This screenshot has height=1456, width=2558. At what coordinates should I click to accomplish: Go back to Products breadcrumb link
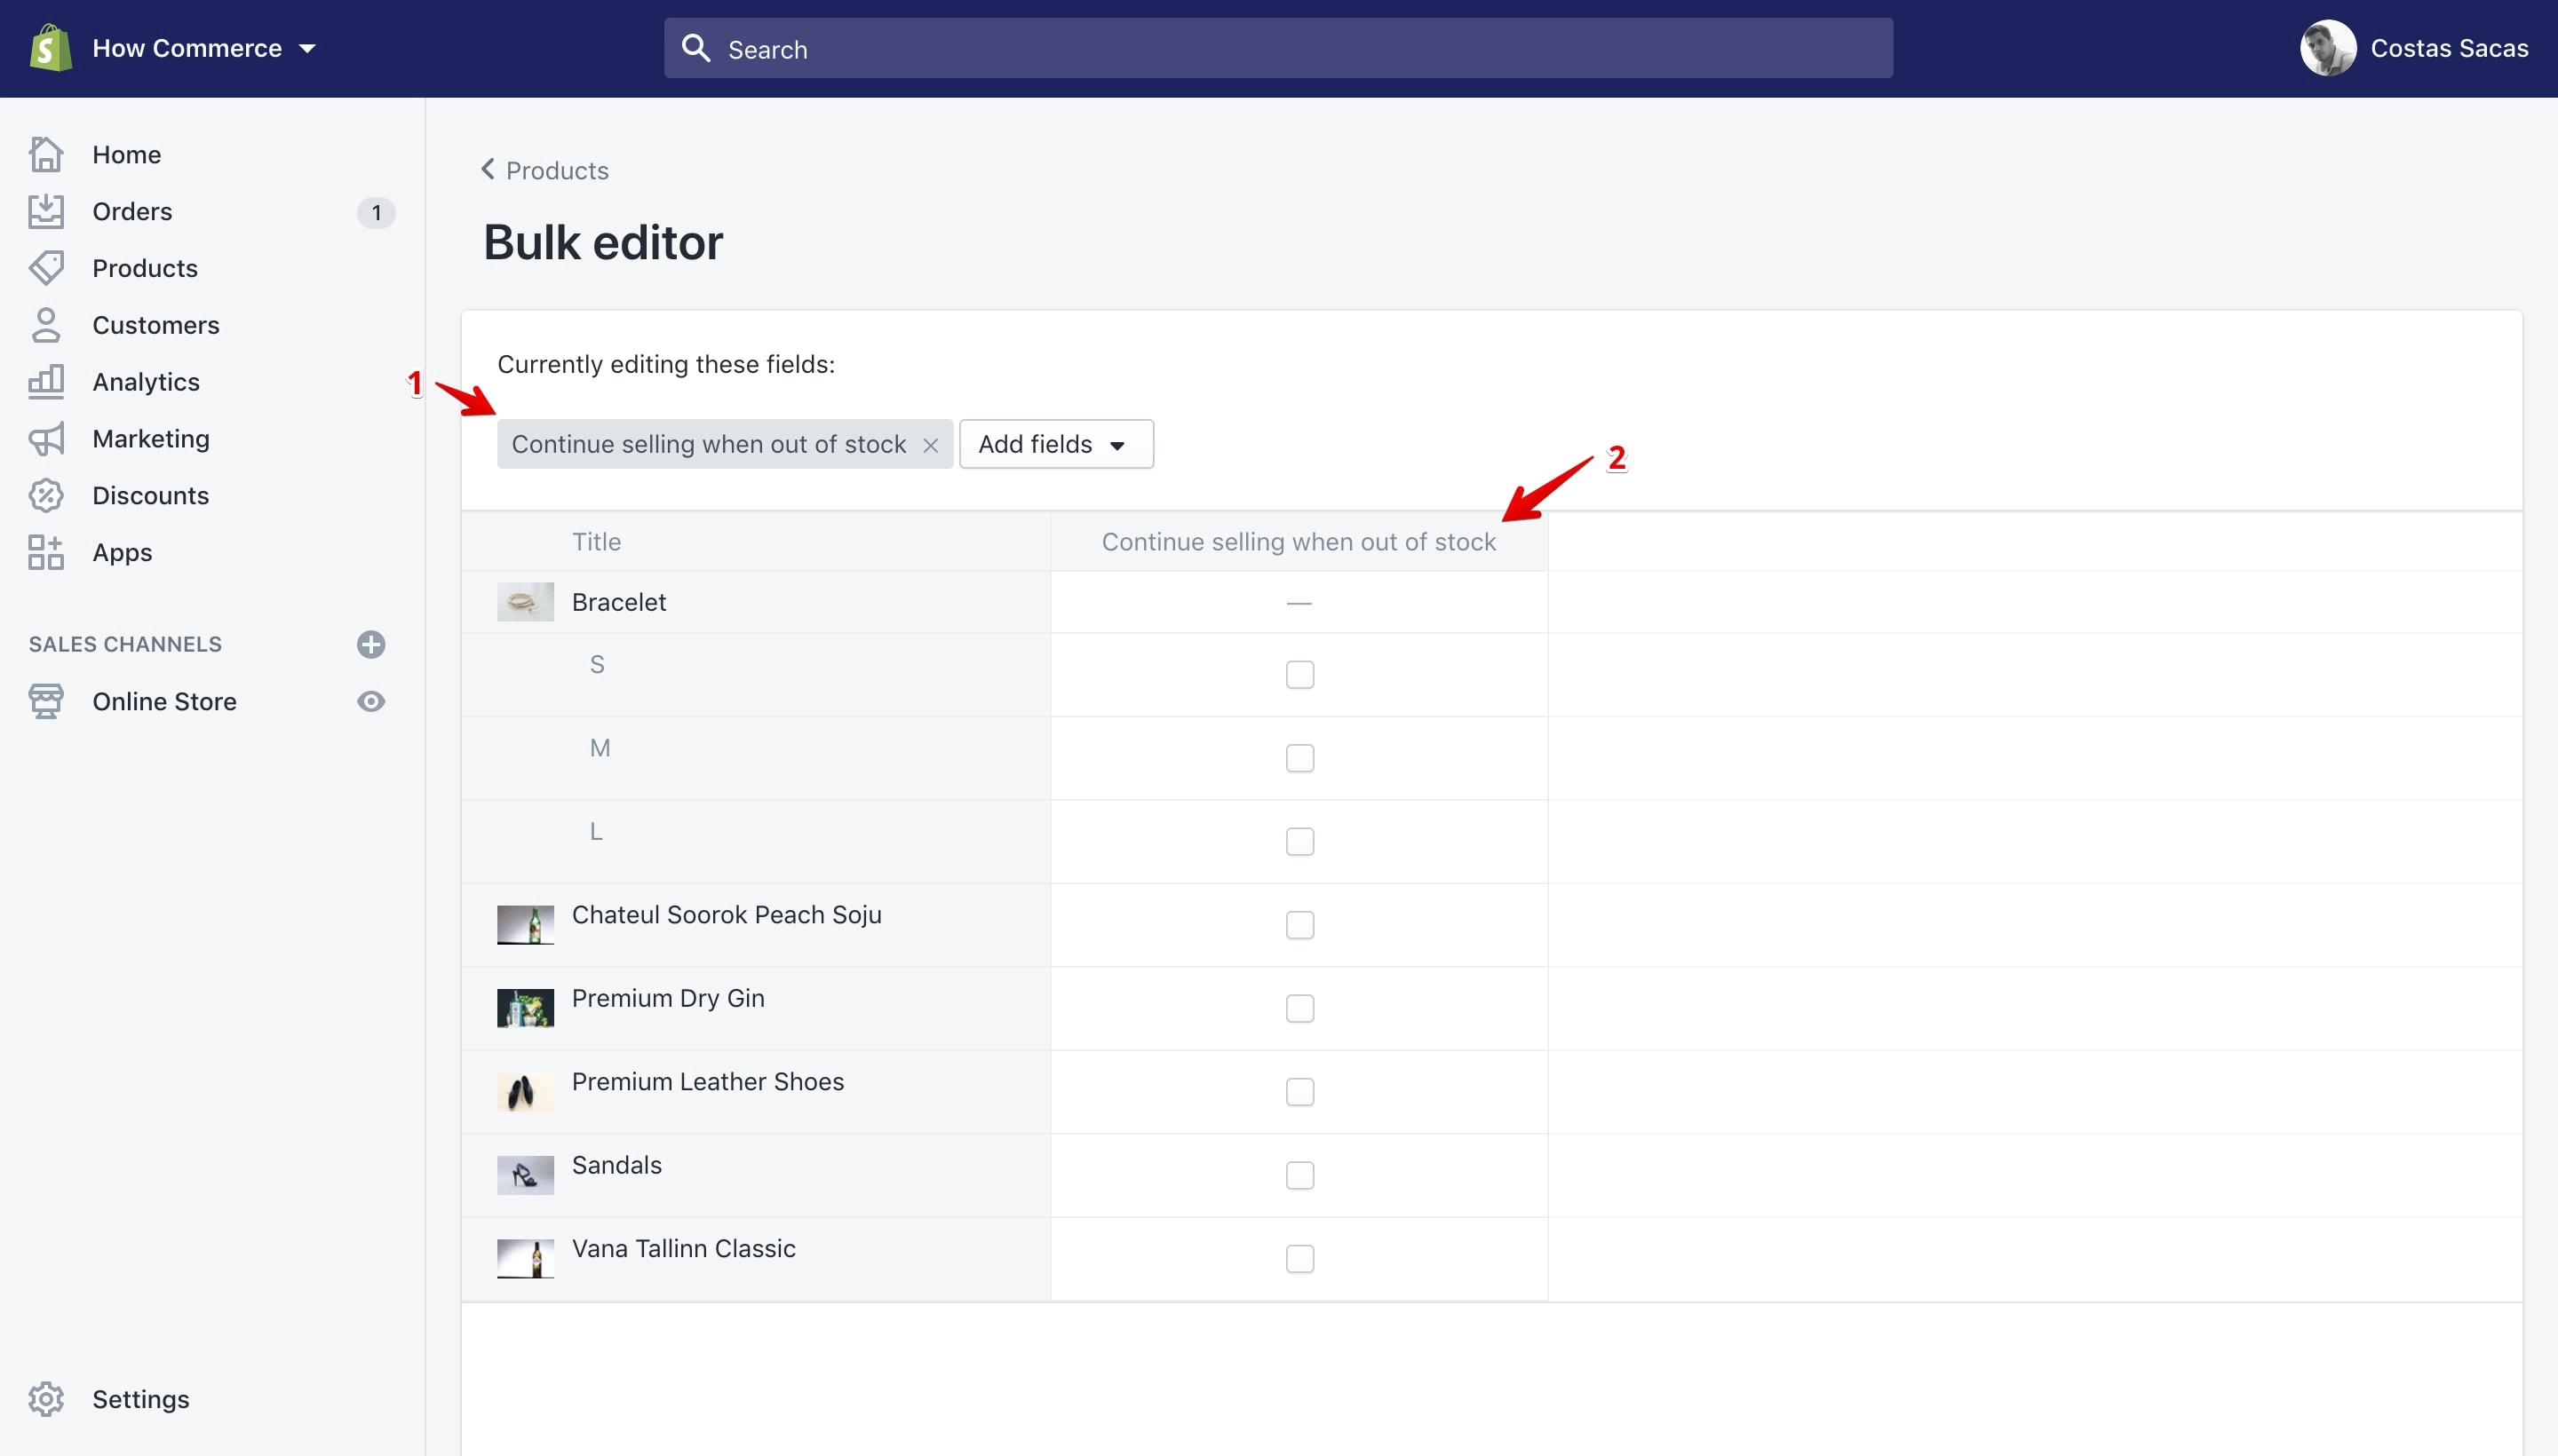coord(557,170)
